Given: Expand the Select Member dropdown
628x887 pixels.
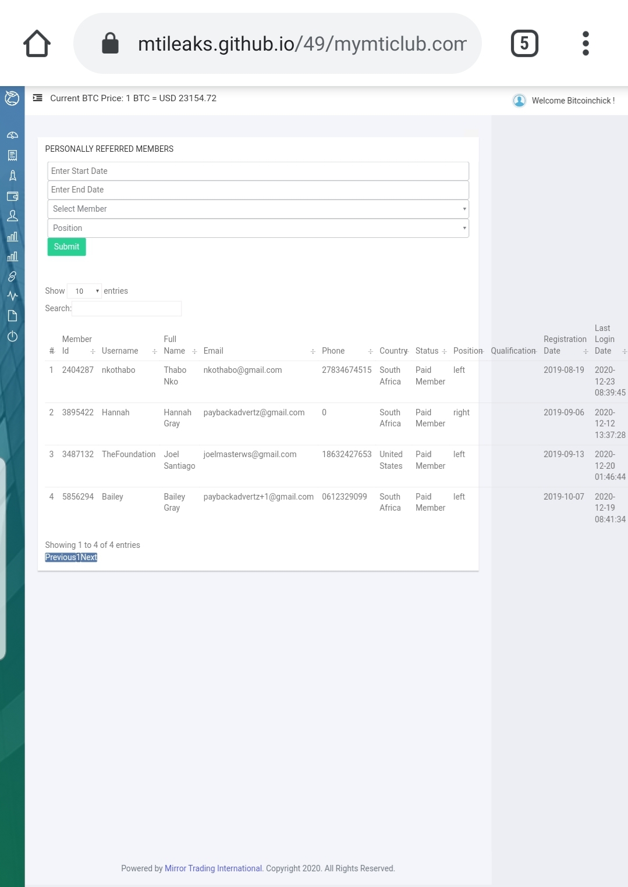Looking at the screenshot, I should 258,209.
